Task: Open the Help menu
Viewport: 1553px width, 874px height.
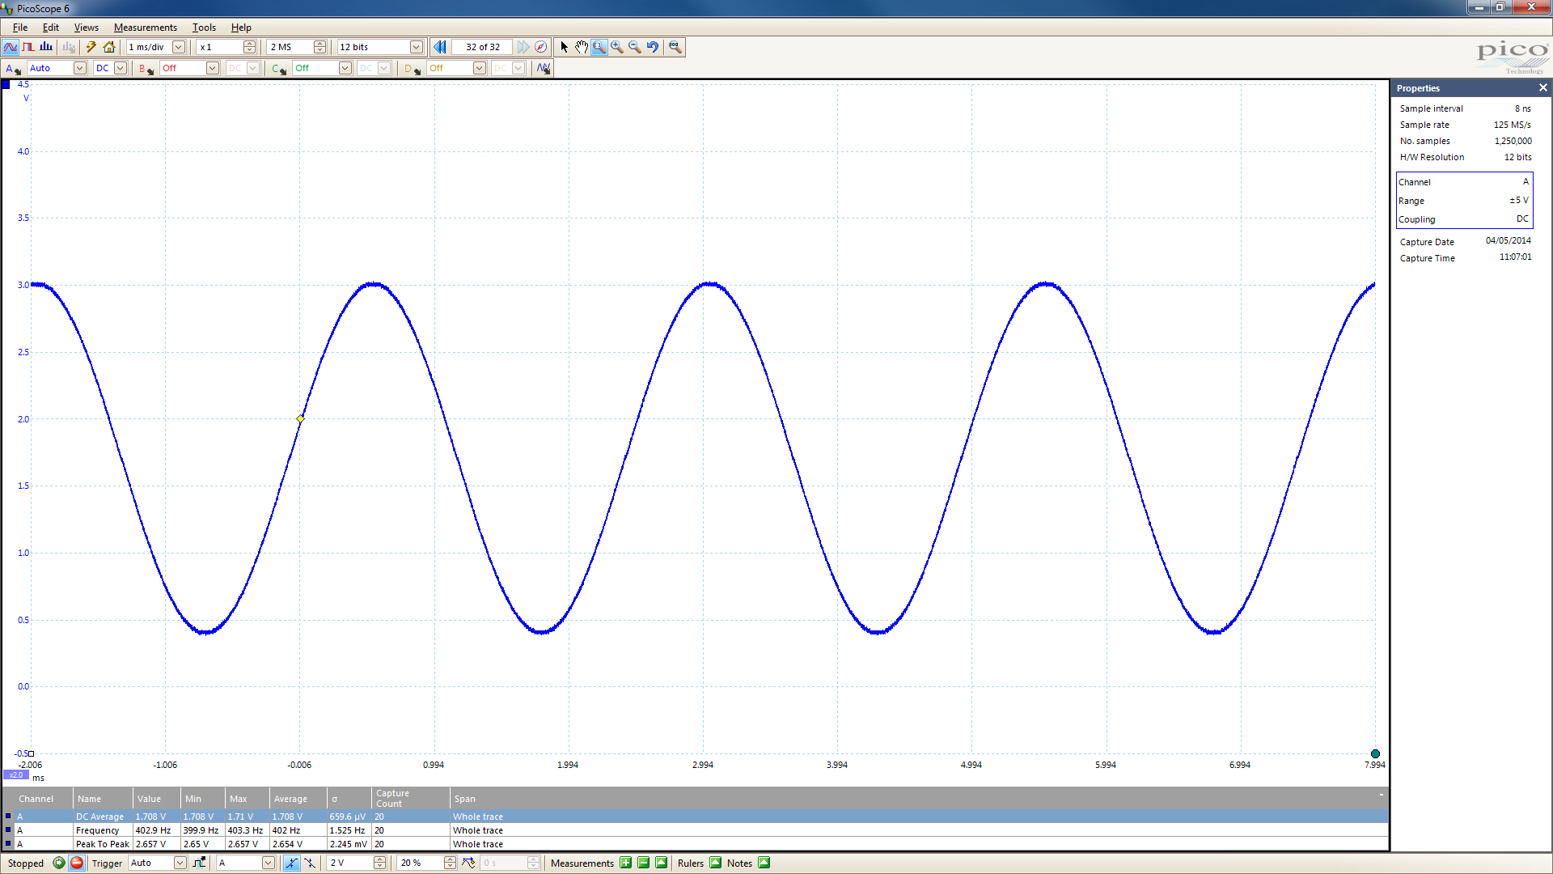Action: [241, 28]
